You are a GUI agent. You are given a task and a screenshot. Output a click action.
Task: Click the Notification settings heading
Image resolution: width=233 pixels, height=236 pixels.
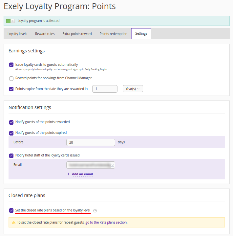coord(30,107)
